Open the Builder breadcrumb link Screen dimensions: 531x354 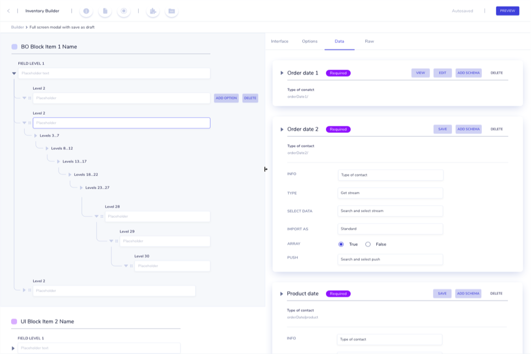click(x=17, y=28)
